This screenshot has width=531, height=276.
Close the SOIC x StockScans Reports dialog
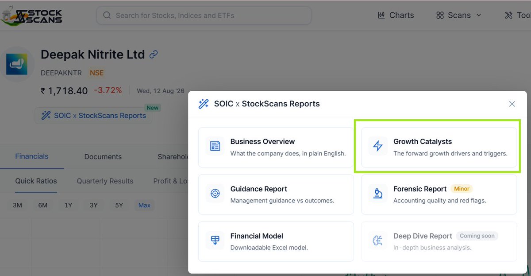pyautogui.click(x=512, y=104)
